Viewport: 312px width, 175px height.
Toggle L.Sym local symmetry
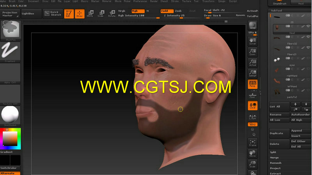point(253,117)
